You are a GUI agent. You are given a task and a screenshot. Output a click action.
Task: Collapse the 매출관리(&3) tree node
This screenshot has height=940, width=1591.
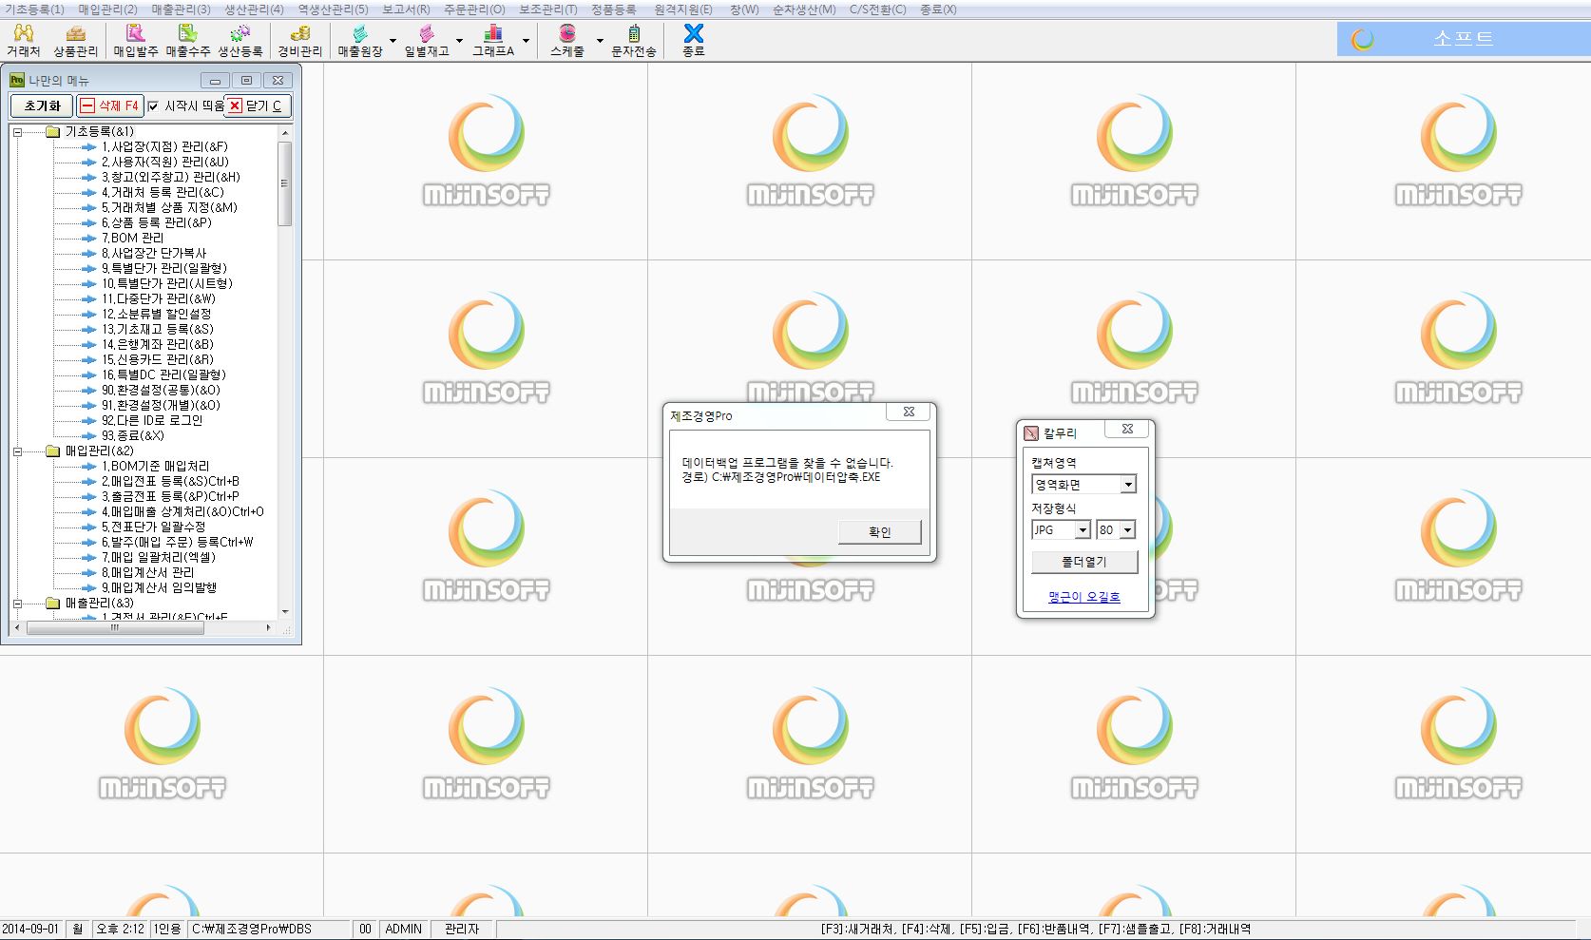[17, 604]
